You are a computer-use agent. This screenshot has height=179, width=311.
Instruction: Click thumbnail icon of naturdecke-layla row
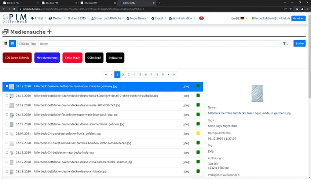click(12, 153)
